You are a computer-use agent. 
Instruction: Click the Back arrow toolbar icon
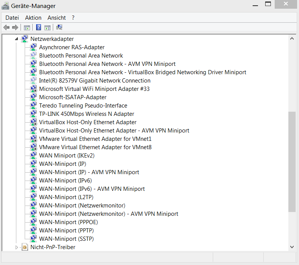[6, 28]
